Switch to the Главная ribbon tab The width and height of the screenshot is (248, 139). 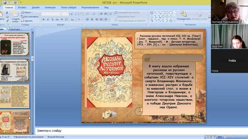pos(9,7)
